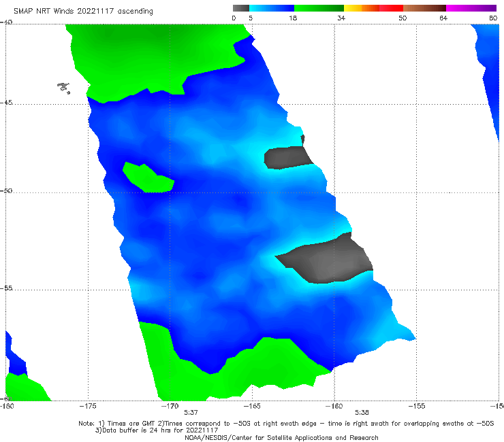Click the title 'SMAP NRT Winds 20221117 ascending'

[83, 12]
